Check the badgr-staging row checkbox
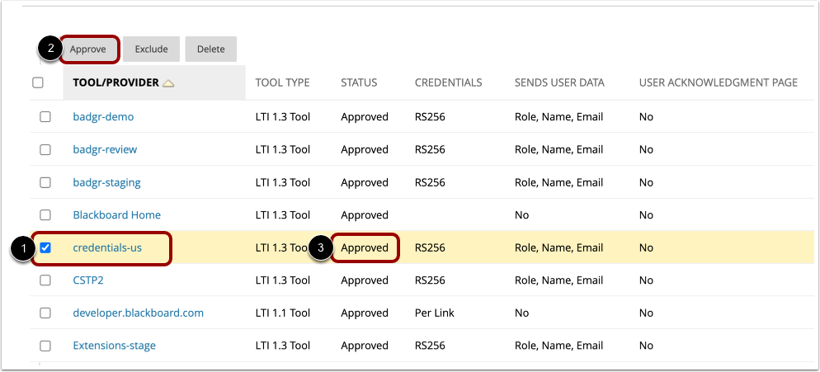820x372 pixels. pyautogui.click(x=45, y=182)
